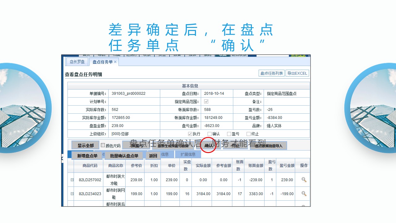Switch to the 店长罗盘 tab
396x223 pixels.
coord(77,62)
